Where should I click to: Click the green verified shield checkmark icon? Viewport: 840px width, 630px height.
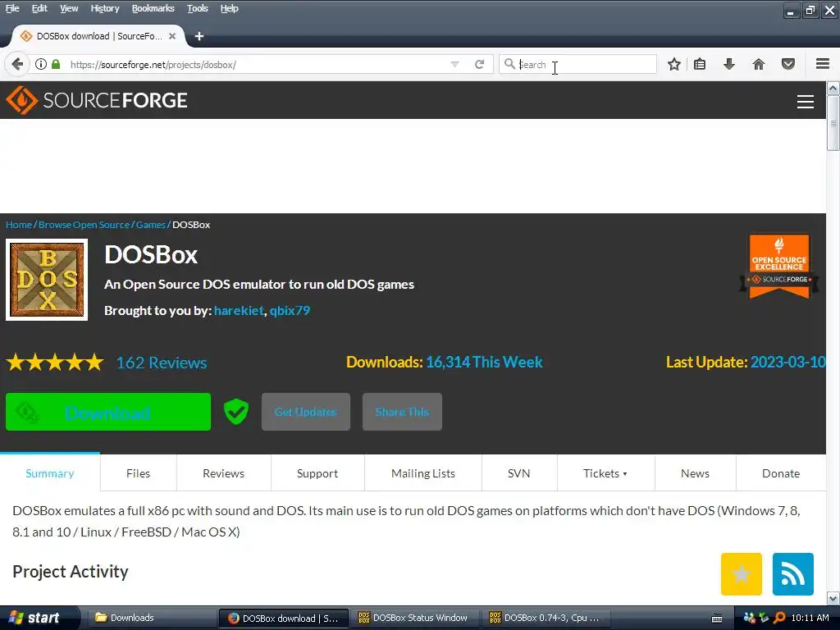[235, 412]
